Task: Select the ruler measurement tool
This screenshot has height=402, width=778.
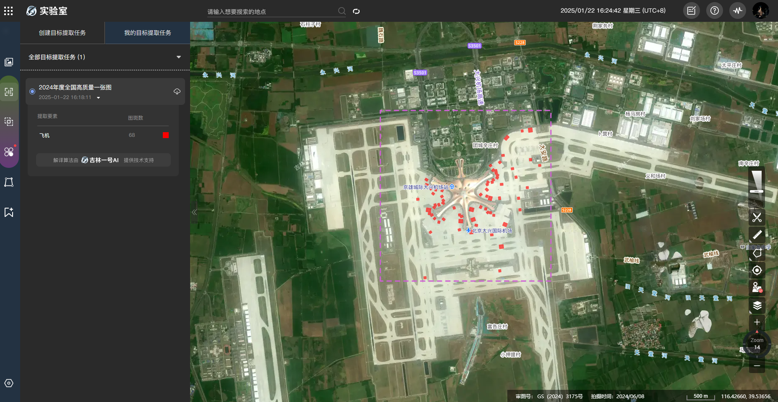Action: click(x=757, y=235)
